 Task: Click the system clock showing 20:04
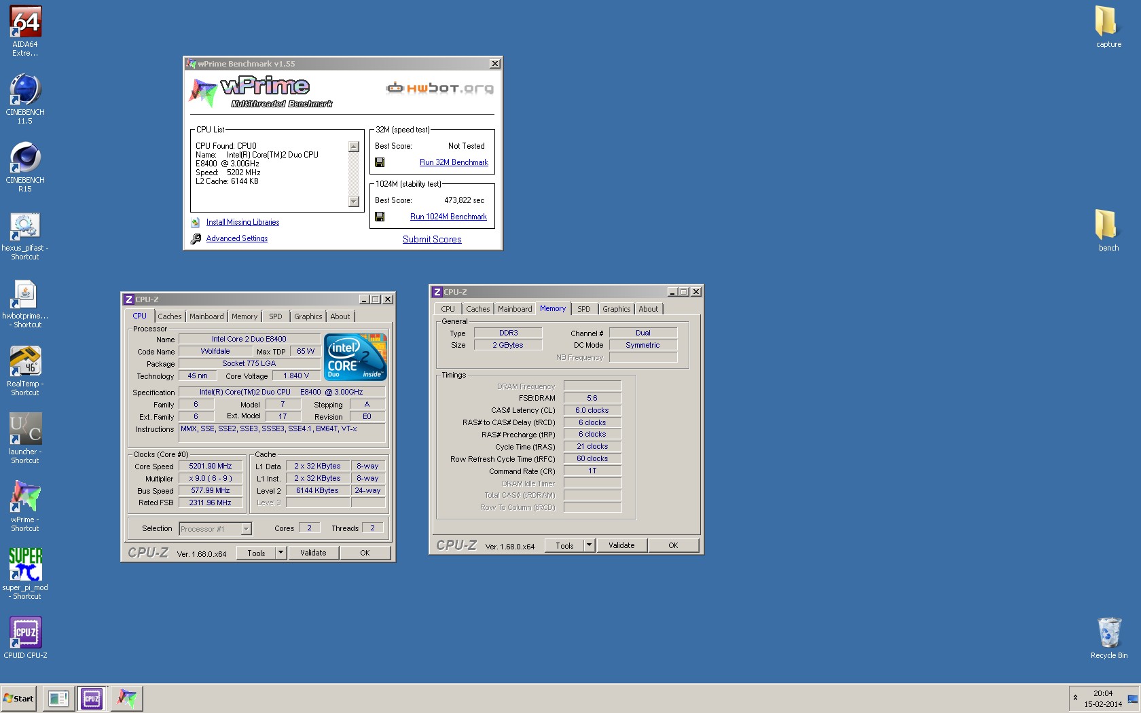(1103, 693)
